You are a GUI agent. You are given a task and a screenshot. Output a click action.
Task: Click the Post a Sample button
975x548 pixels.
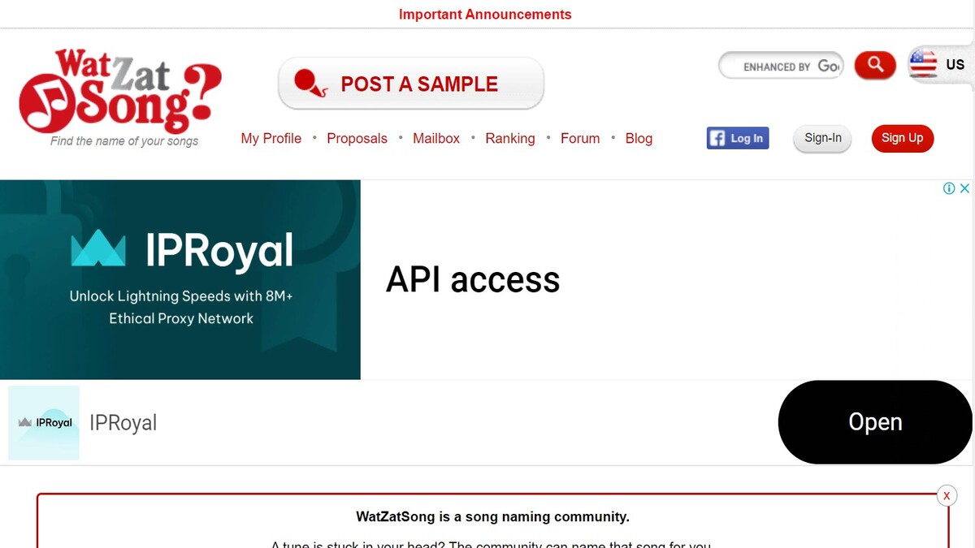click(x=411, y=84)
